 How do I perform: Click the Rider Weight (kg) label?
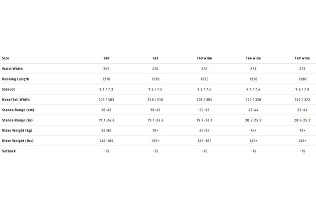click(x=17, y=130)
